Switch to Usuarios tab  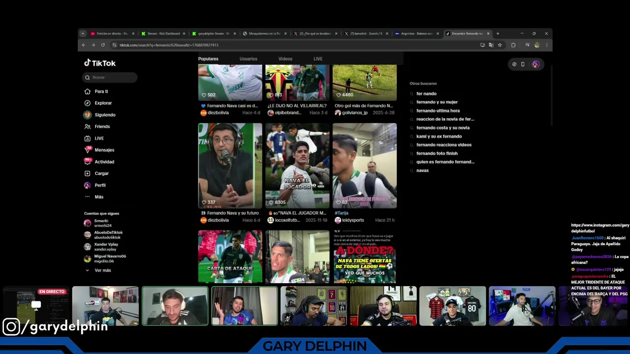click(248, 59)
